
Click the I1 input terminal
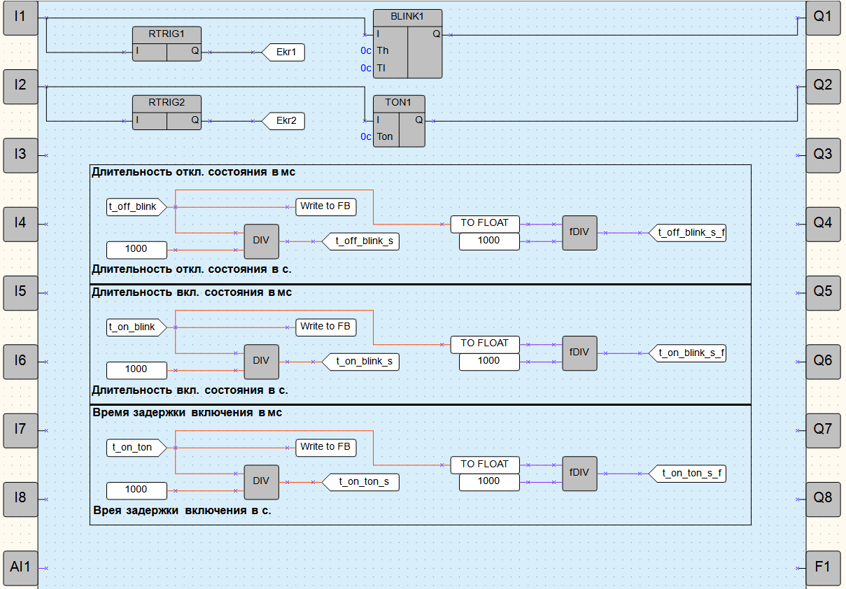pyautogui.click(x=20, y=17)
